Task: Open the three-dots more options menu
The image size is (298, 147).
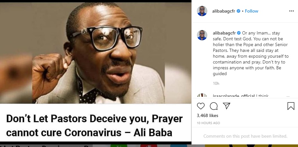Action: pyautogui.click(x=291, y=11)
